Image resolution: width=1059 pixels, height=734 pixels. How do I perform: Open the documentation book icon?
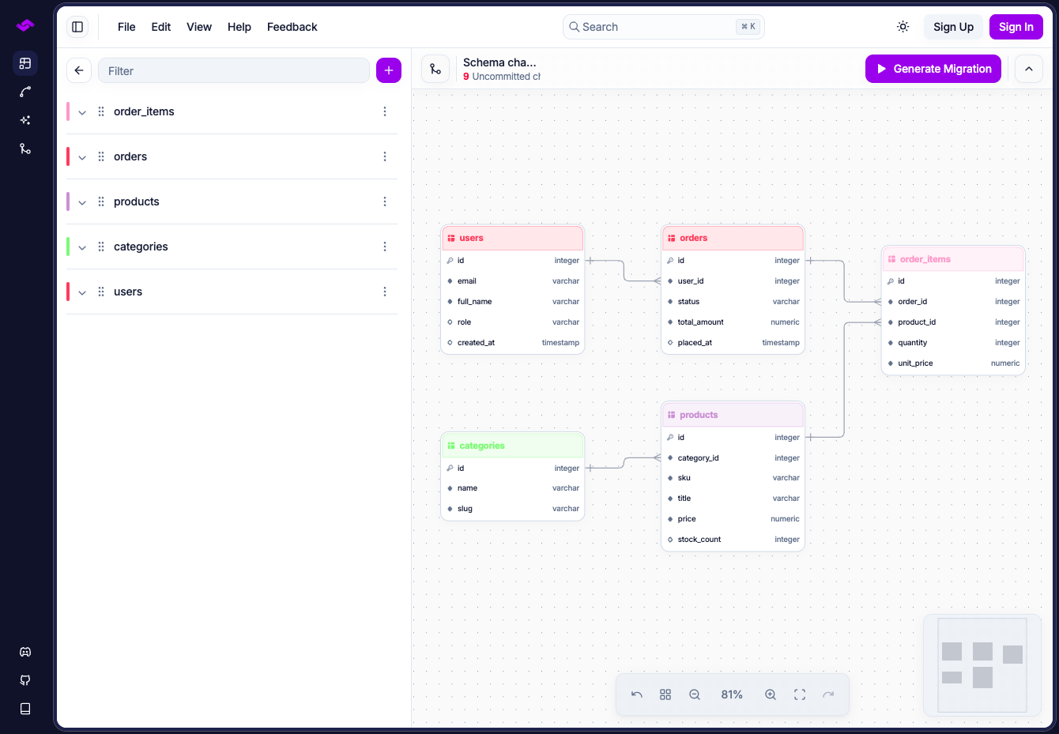pos(25,709)
